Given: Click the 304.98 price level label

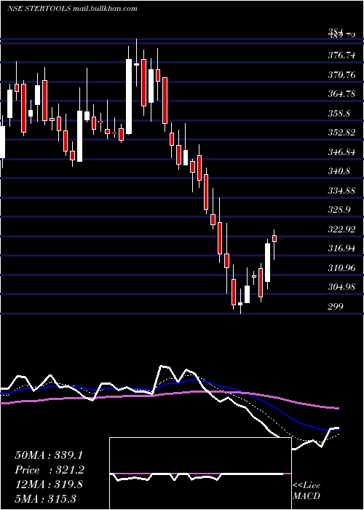Looking at the screenshot, I should point(341,287).
